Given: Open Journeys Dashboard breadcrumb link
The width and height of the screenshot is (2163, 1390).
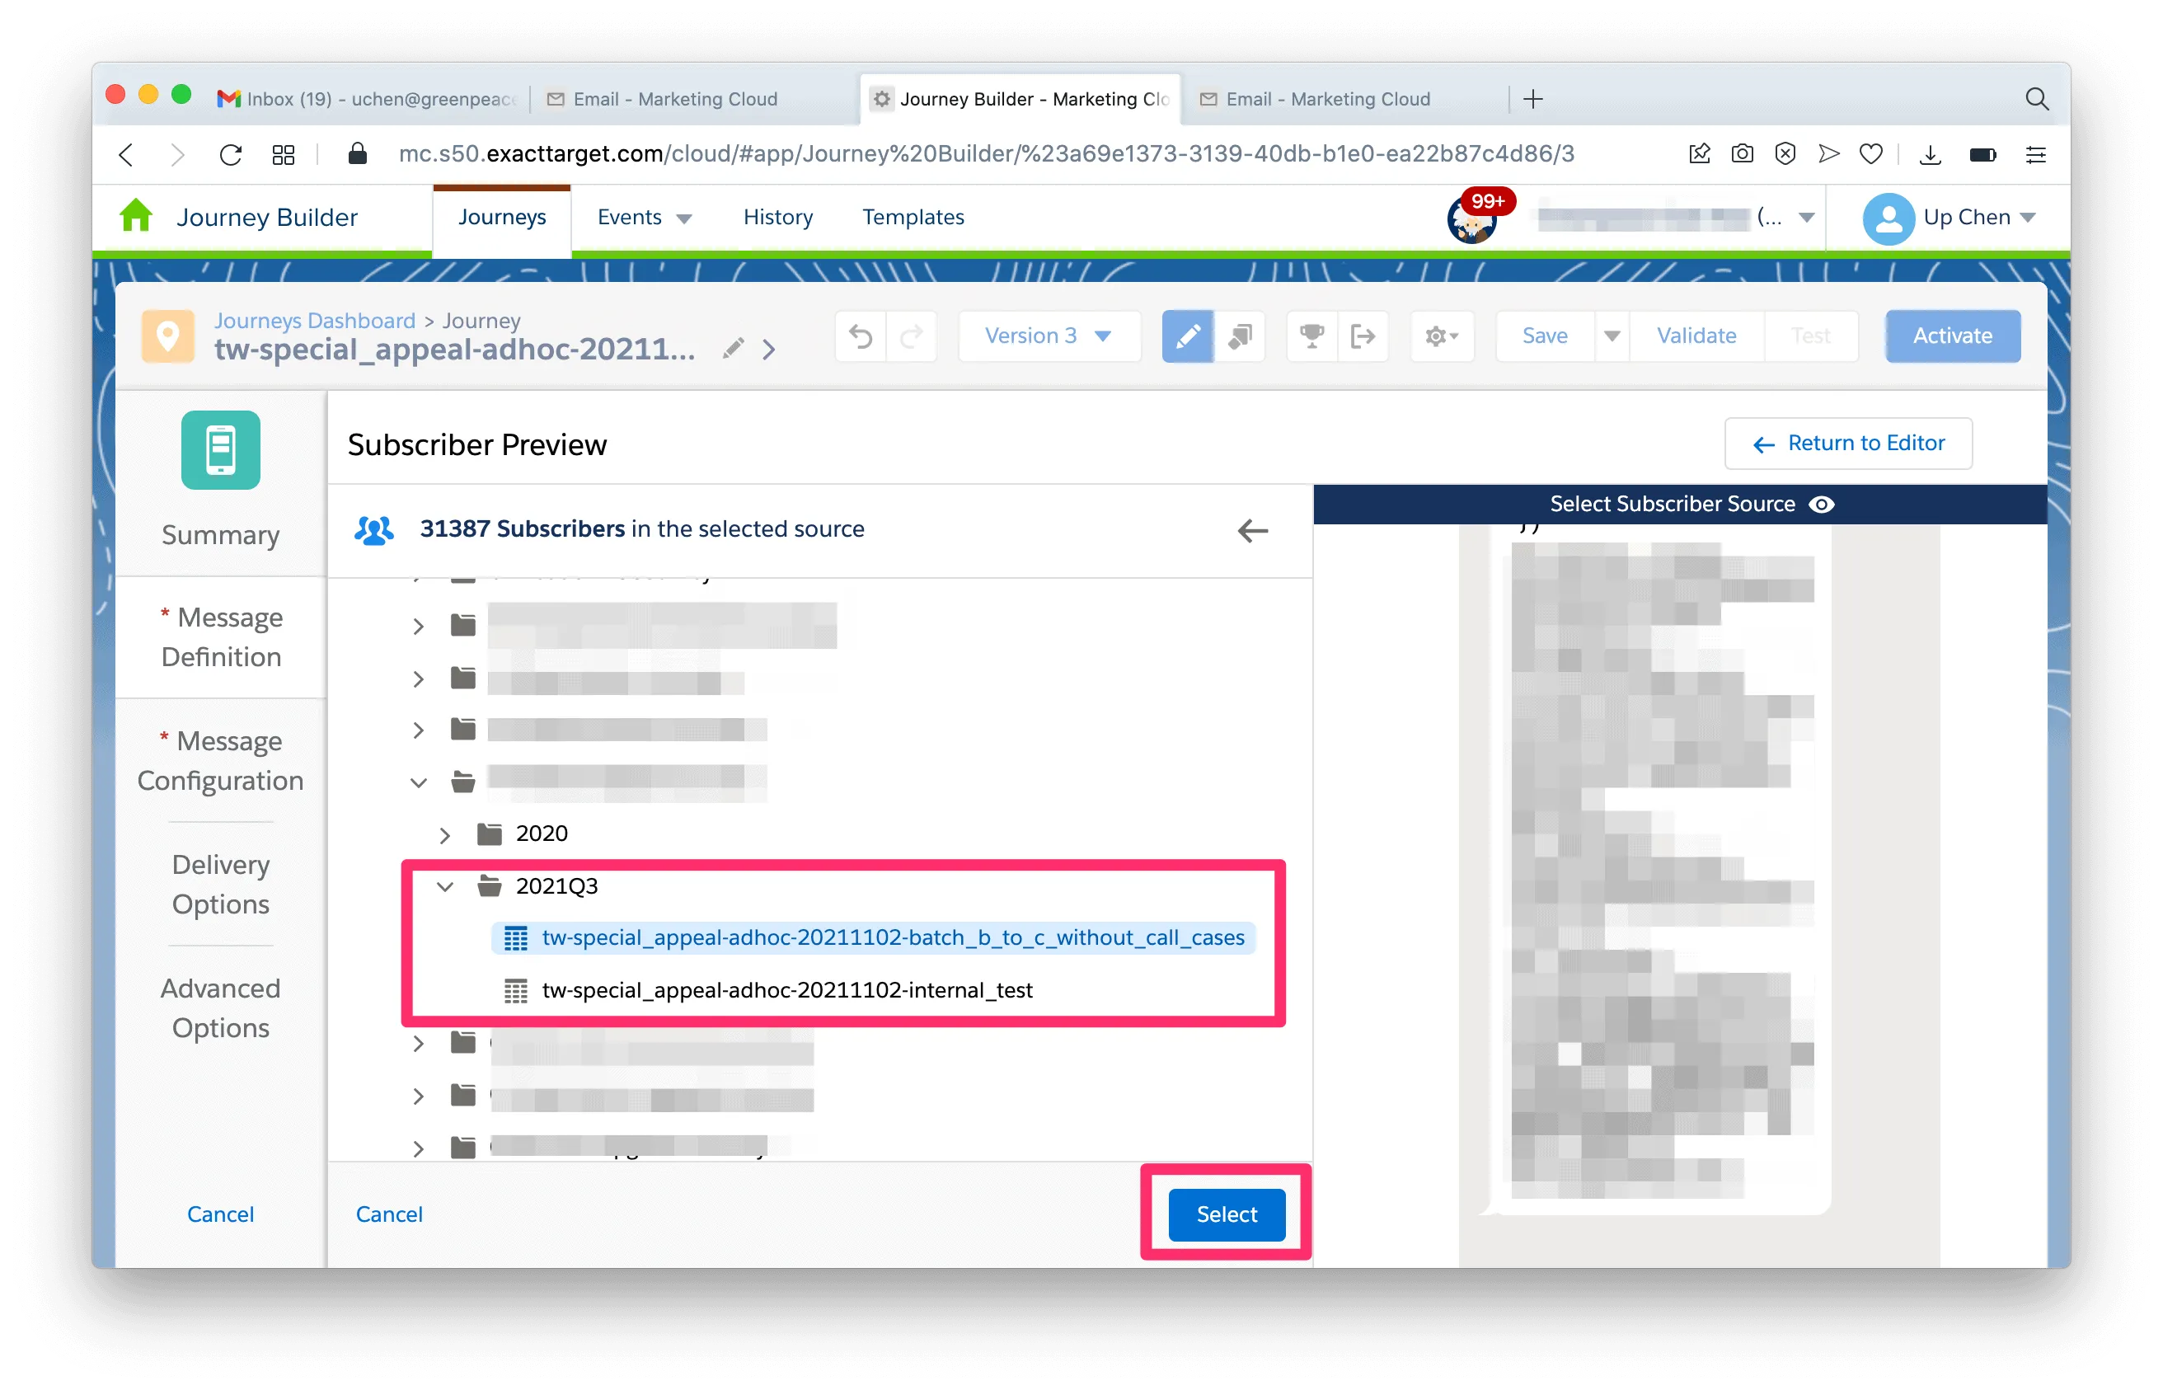Looking at the screenshot, I should [x=314, y=321].
